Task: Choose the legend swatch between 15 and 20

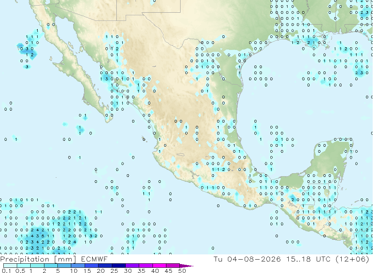Action: 92,266
